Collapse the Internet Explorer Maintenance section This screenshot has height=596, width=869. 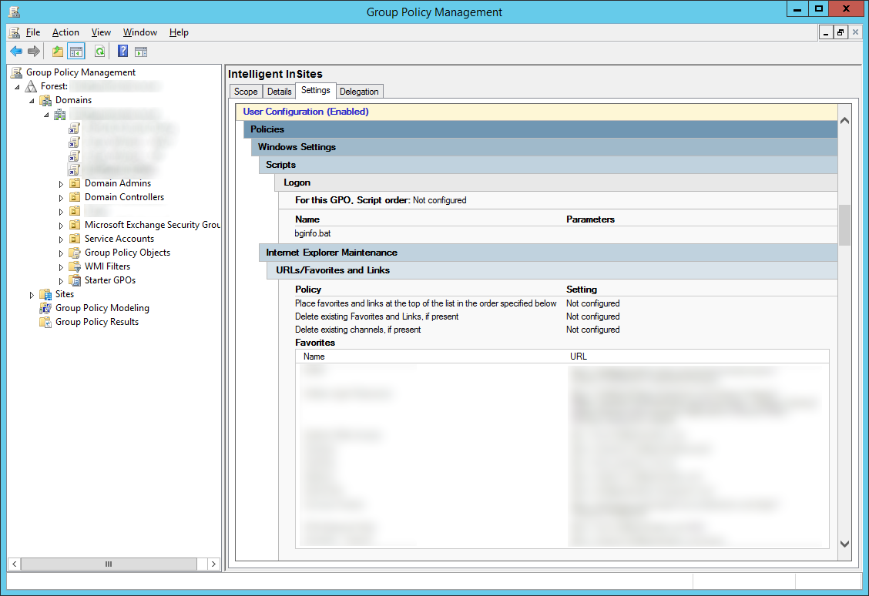pyautogui.click(x=548, y=253)
